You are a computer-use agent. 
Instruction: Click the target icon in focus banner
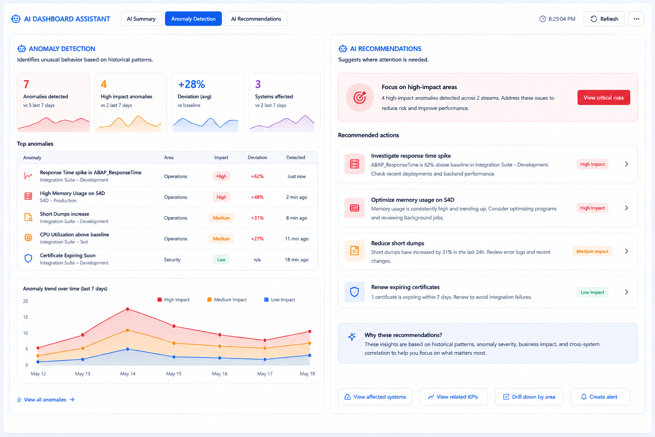point(360,98)
